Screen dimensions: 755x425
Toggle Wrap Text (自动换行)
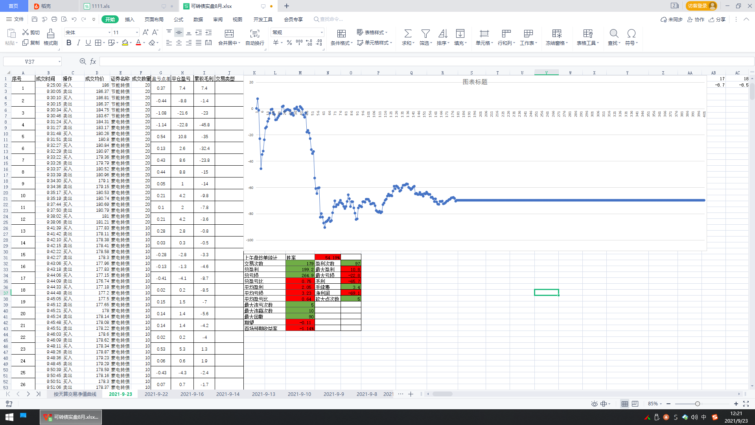point(255,37)
